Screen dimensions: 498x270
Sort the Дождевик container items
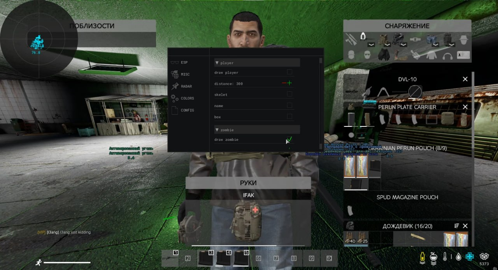tap(457, 226)
